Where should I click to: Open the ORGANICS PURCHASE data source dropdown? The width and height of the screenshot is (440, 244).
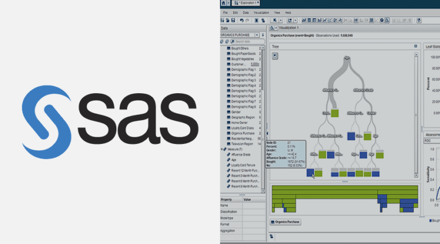pyautogui.click(x=256, y=35)
